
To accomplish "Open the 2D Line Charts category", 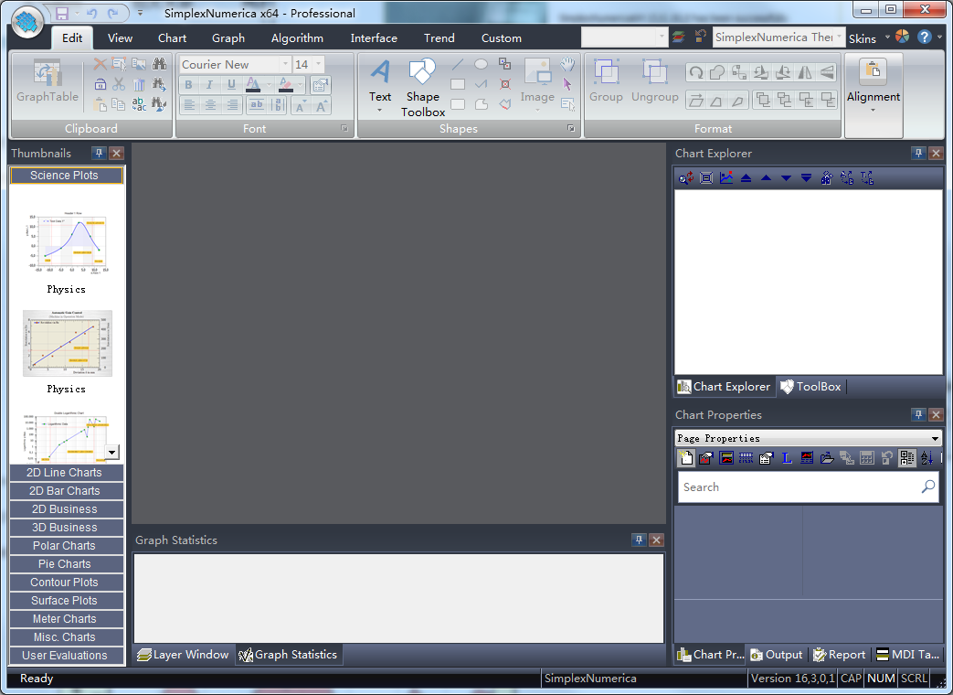I will [x=67, y=473].
